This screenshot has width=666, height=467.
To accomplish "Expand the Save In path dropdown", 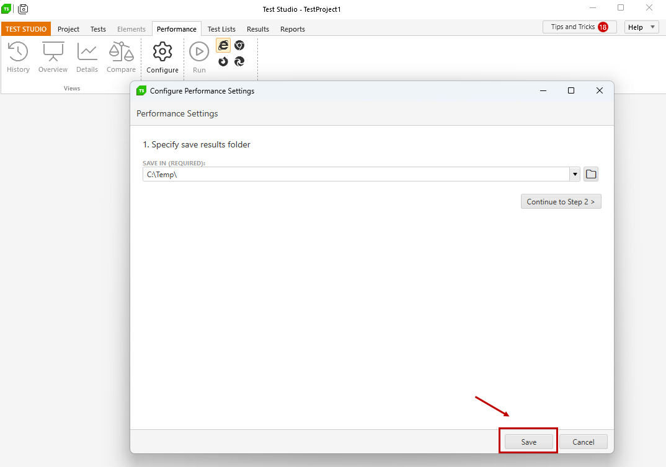I will pos(575,175).
